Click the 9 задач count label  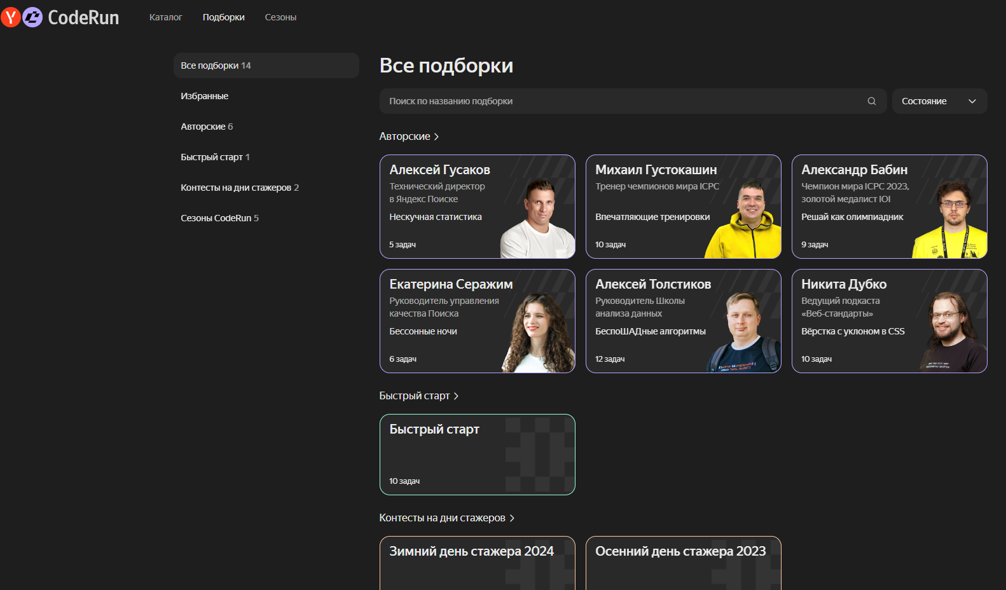pos(815,245)
